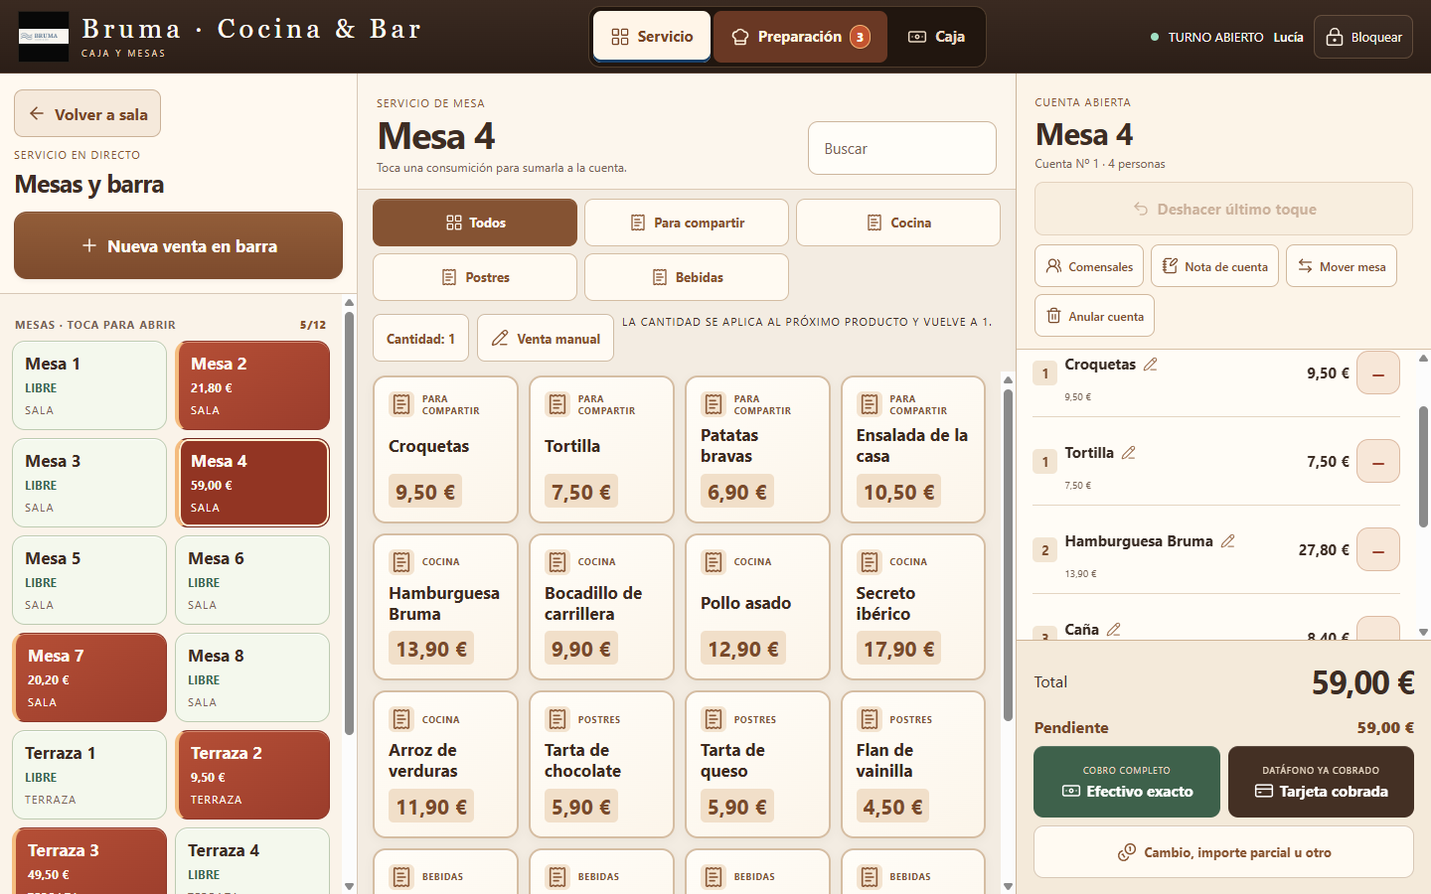Image resolution: width=1431 pixels, height=894 pixels.
Task: Select the Bebidas category filter
Action: pos(687,277)
